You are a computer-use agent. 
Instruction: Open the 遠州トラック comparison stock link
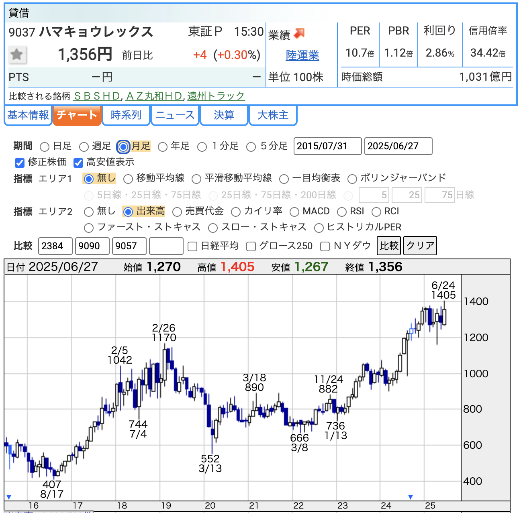[216, 96]
